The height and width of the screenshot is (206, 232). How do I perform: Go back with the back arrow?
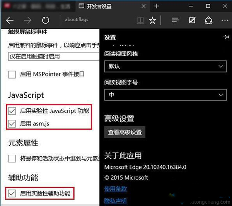click(x=10, y=20)
